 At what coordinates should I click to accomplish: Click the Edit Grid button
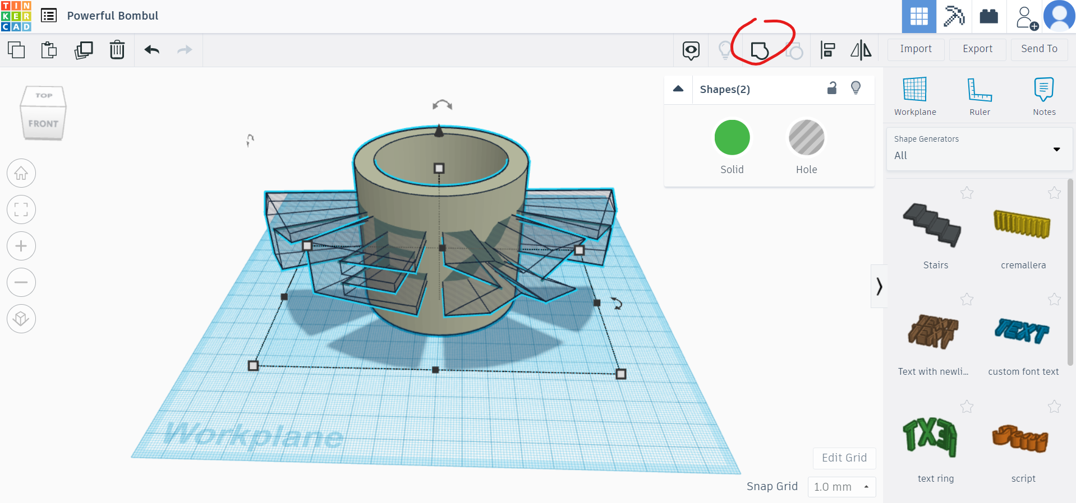coord(844,458)
